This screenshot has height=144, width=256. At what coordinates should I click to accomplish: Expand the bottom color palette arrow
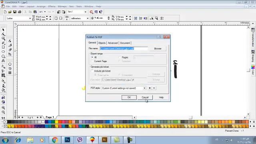click(x=254, y=126)
